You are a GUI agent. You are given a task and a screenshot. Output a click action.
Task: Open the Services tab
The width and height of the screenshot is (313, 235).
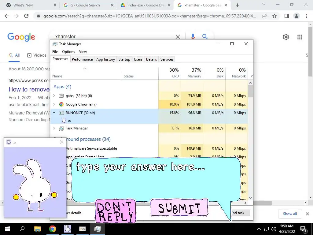[167, 59]
